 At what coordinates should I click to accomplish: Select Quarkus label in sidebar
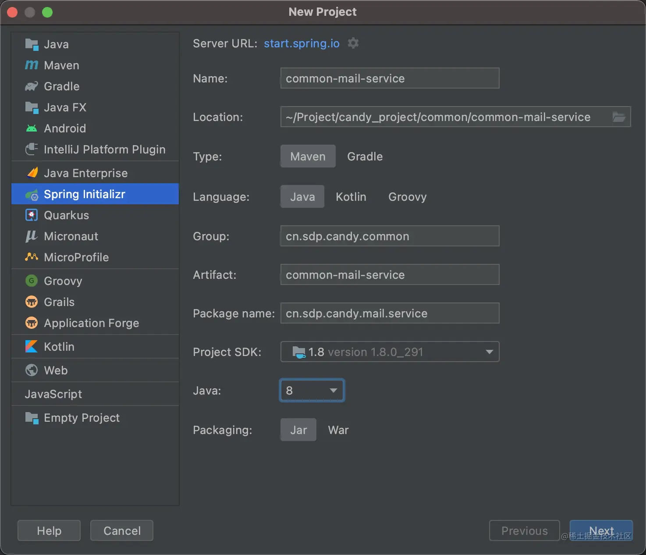[67, 215]
